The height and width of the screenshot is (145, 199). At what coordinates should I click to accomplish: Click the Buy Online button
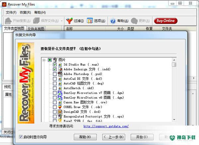click(166, 21)
